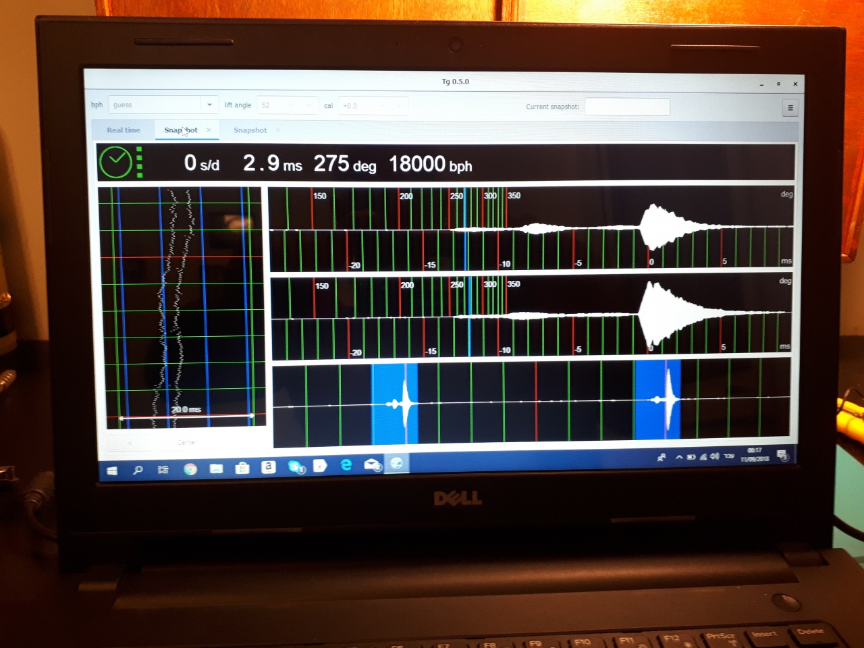This screenshot has width=864, height=648.
Task: Open the Amazon app in the taskbar
Action: click(x=268, y=466)
